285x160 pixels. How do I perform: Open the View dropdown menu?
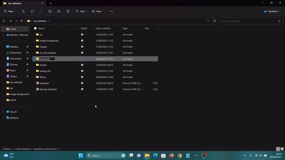tap(98, 11)
